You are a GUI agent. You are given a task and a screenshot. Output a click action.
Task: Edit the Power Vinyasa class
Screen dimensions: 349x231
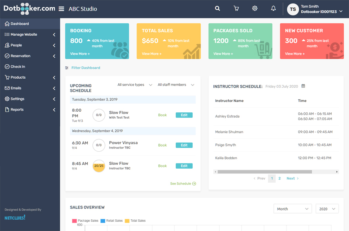tap(184, 145)
